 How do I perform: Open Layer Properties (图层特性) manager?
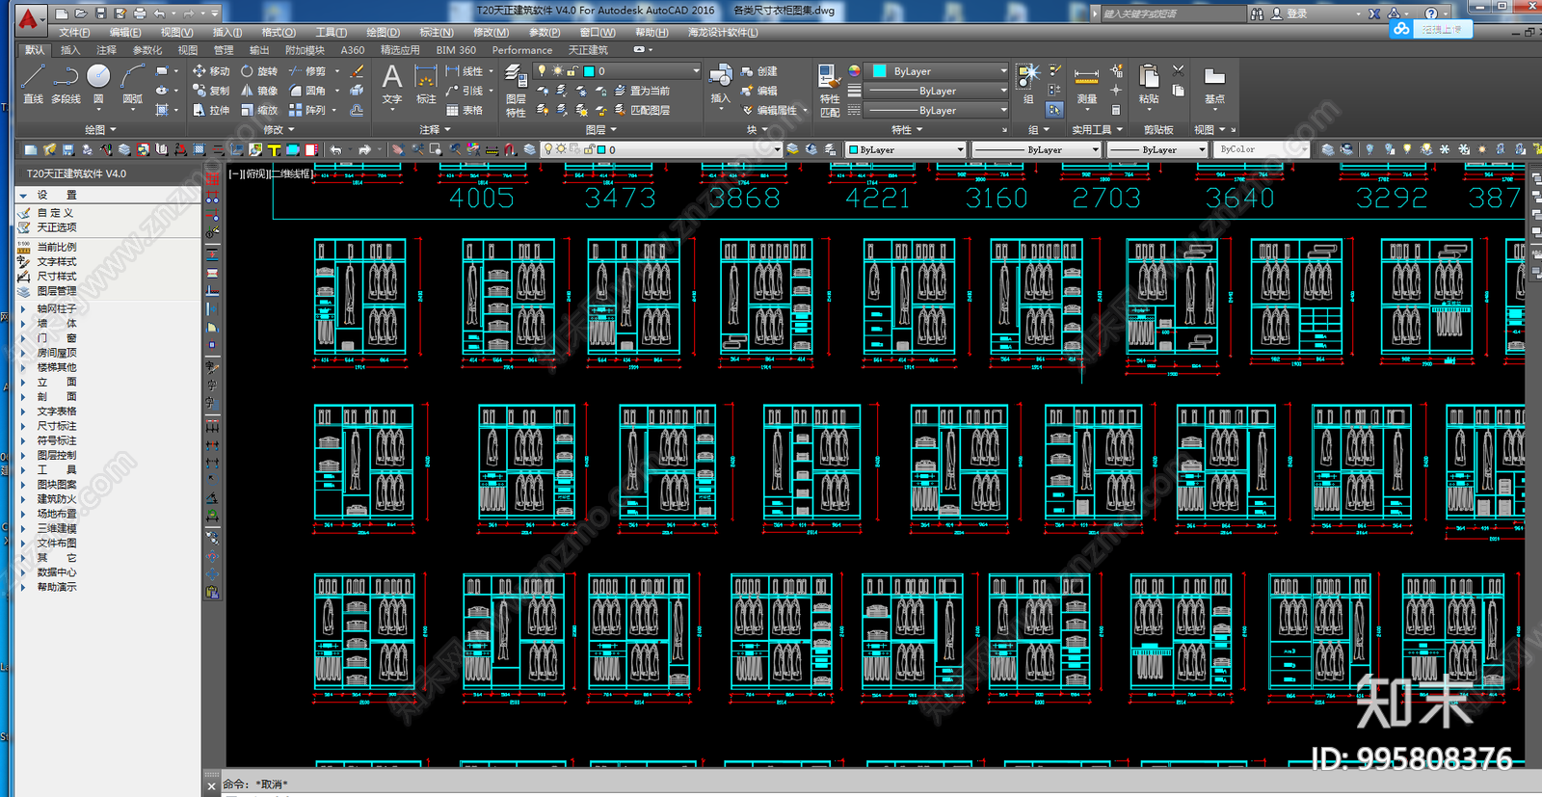[516, 91]
